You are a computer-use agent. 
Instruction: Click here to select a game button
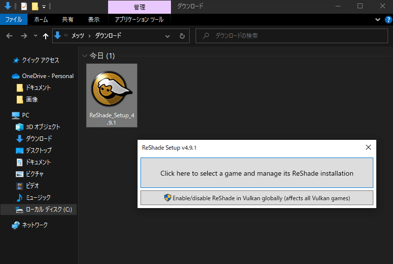point(257,173)
